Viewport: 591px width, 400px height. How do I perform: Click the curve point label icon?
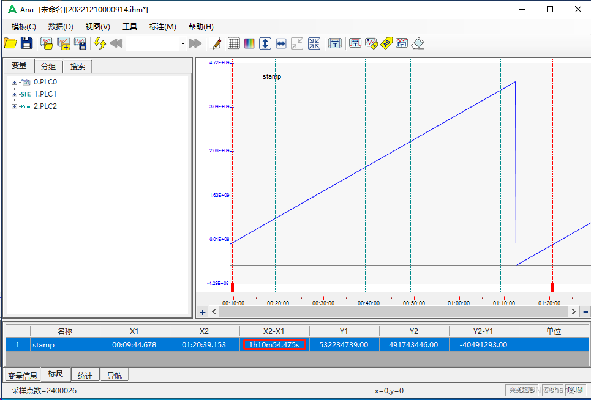[371, 43]
